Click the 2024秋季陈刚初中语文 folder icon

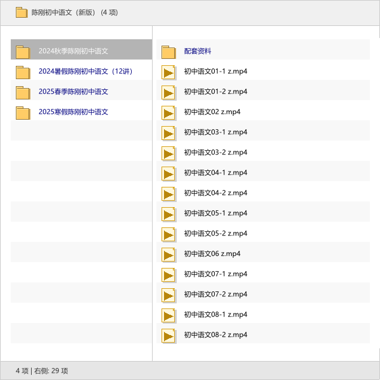23,52
